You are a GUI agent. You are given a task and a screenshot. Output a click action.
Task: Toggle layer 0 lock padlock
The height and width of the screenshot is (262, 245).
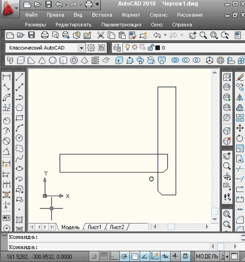(151, 48)
